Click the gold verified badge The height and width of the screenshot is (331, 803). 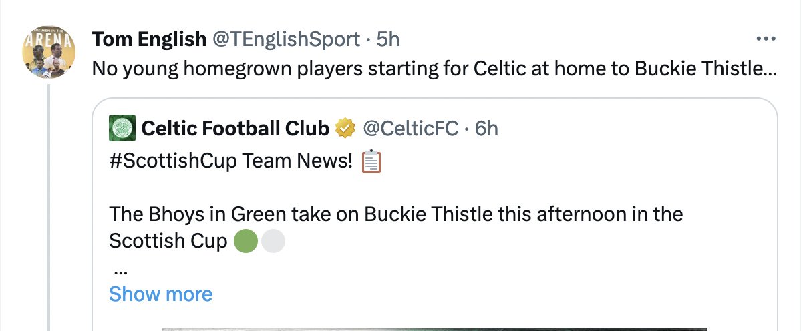(345, 128)
